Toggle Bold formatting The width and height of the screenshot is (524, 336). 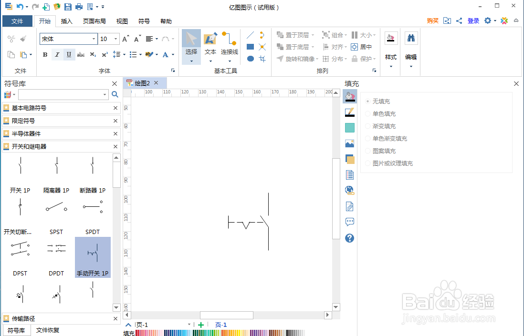click(x=45, y=55)
